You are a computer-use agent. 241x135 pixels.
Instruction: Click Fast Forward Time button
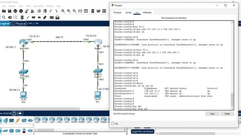[x=20, y=113]
